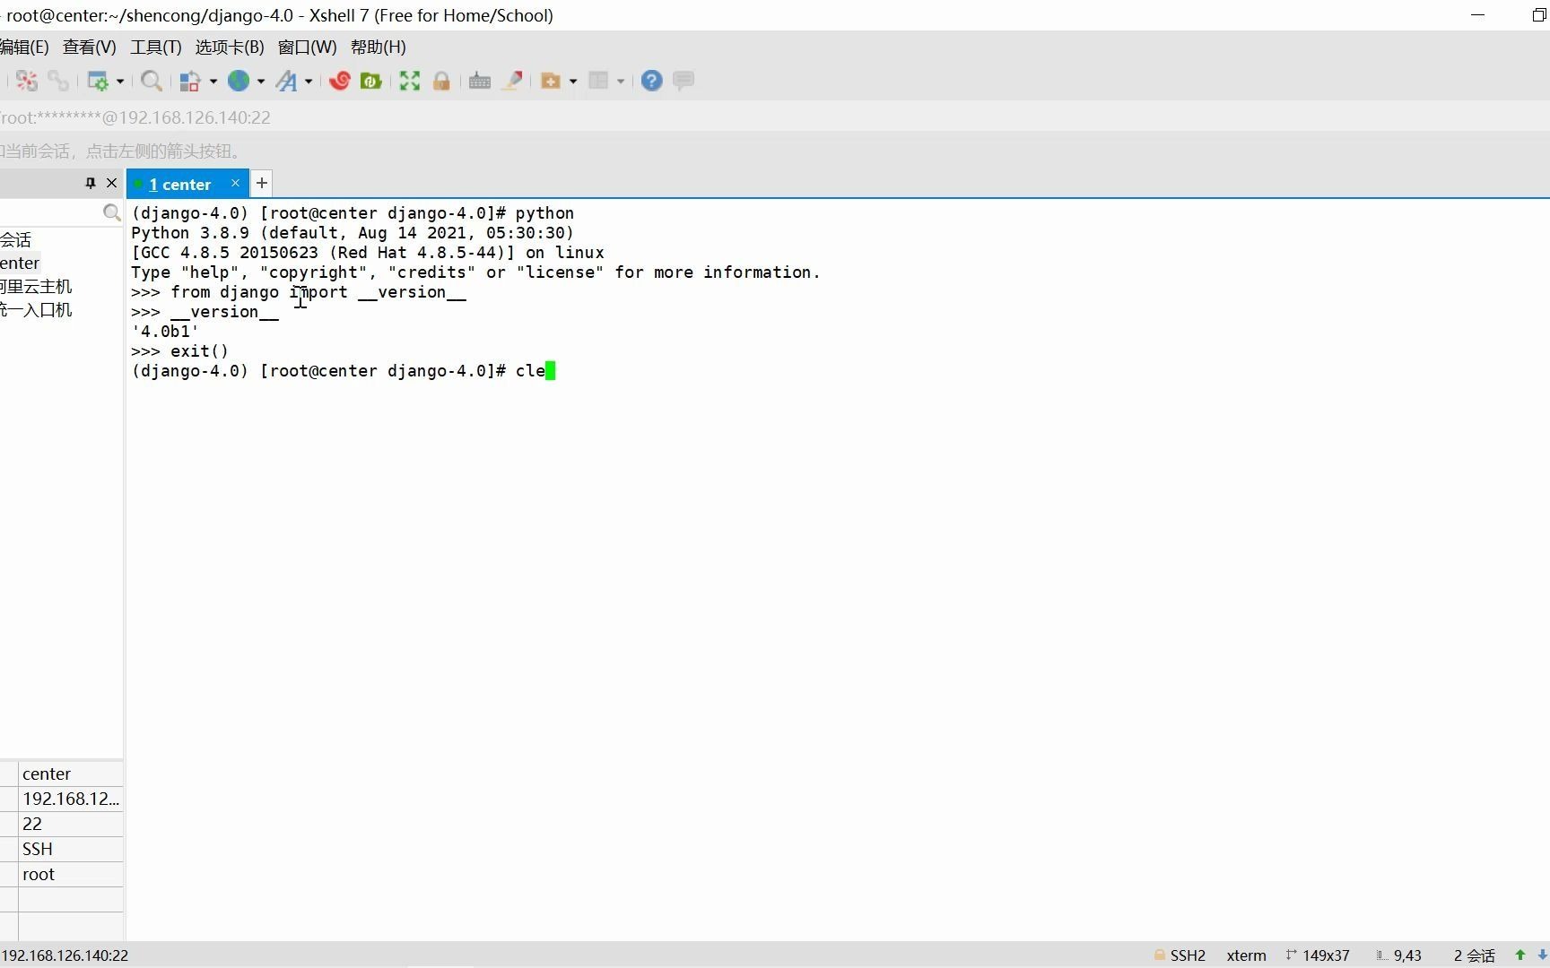The image size is (1550, 968).
Task: Open the 查看(V) menu
Action: click(90, 47)
